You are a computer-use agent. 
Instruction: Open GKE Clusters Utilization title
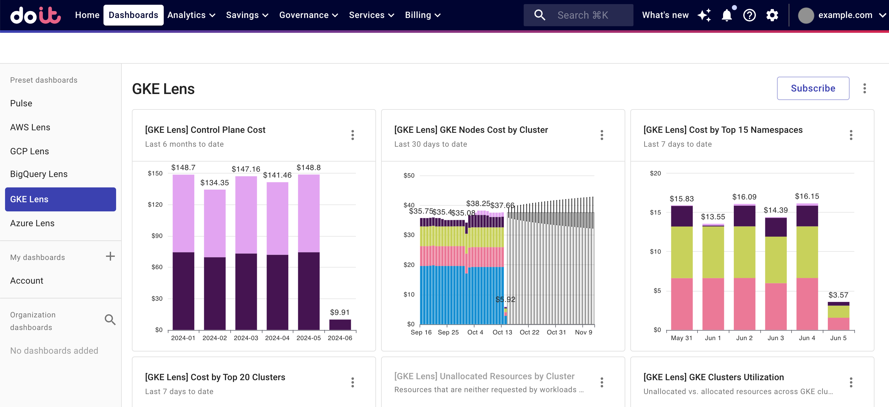(x=713, y=377)
